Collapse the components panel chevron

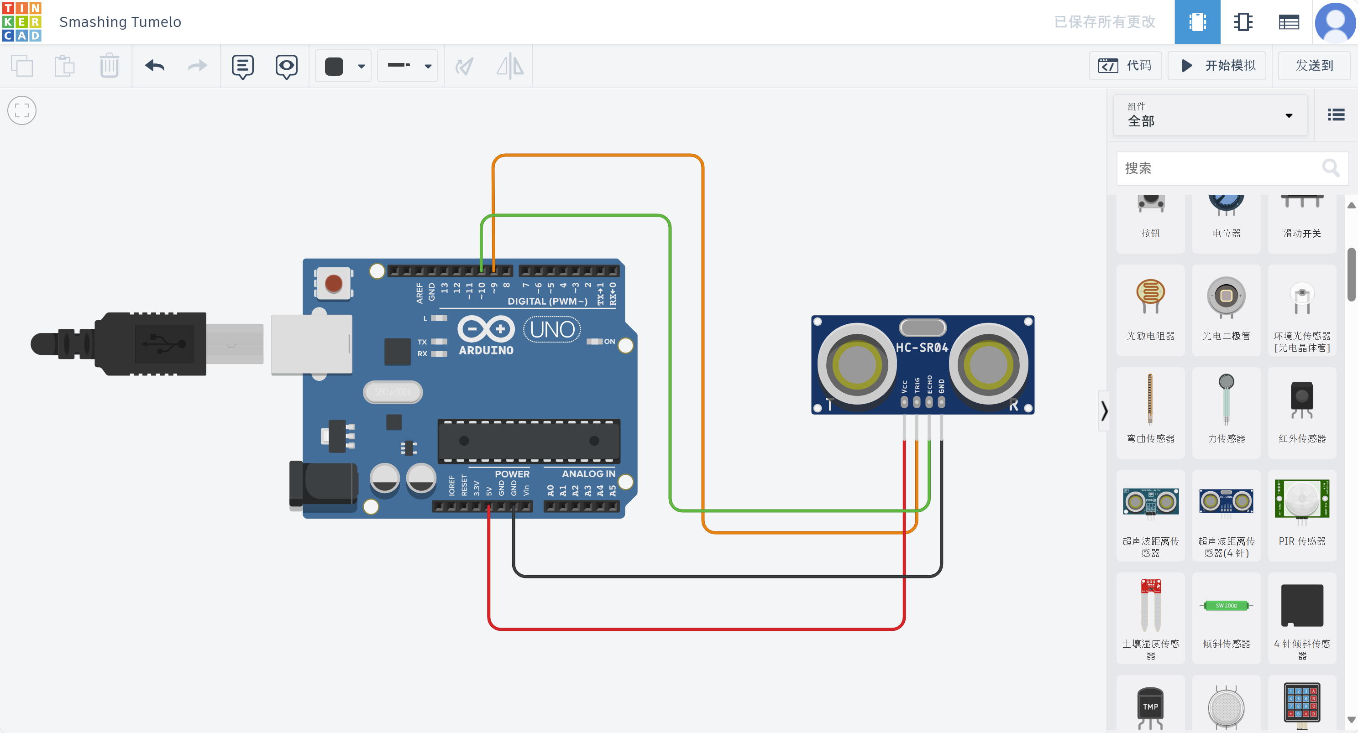1103,411
